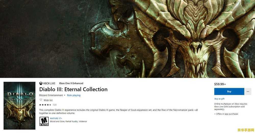This screenshot has height=133, width=255.
Task: Click the blue Buy button
Action: 229,91
